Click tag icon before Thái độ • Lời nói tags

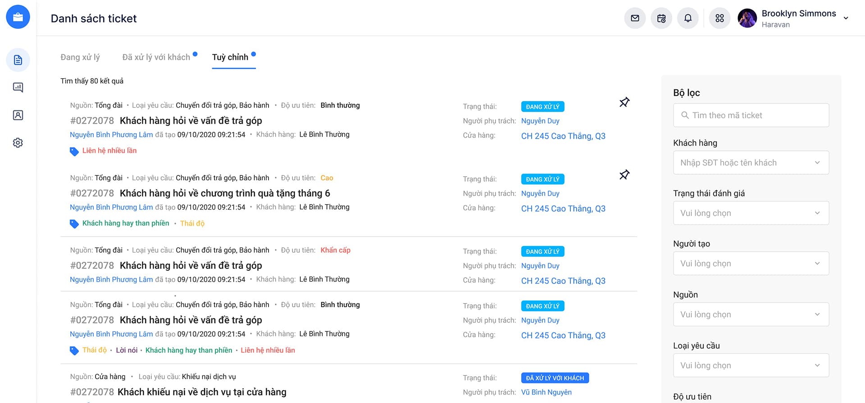(74, 351)
